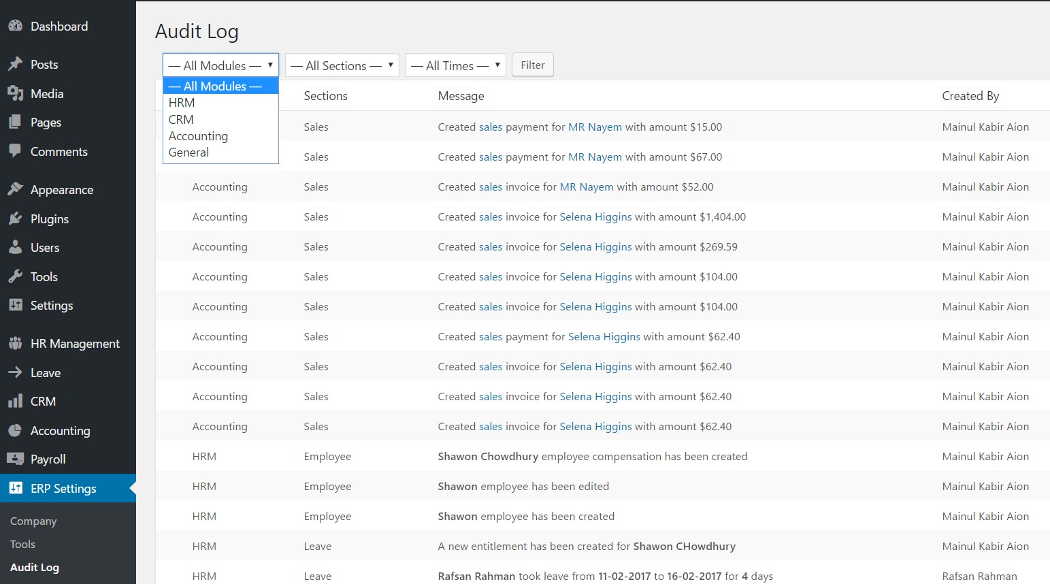This screenshot has height=584, width=1050.
Task: Click the Shawon Chowdhury compensation created message
Action: 593,456
